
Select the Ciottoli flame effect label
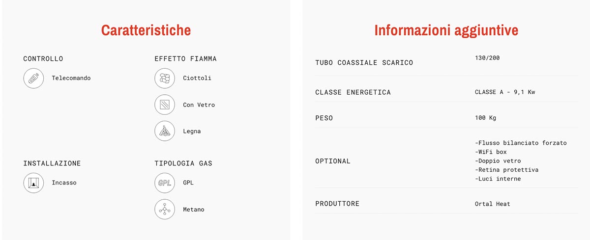coord(197,78)
